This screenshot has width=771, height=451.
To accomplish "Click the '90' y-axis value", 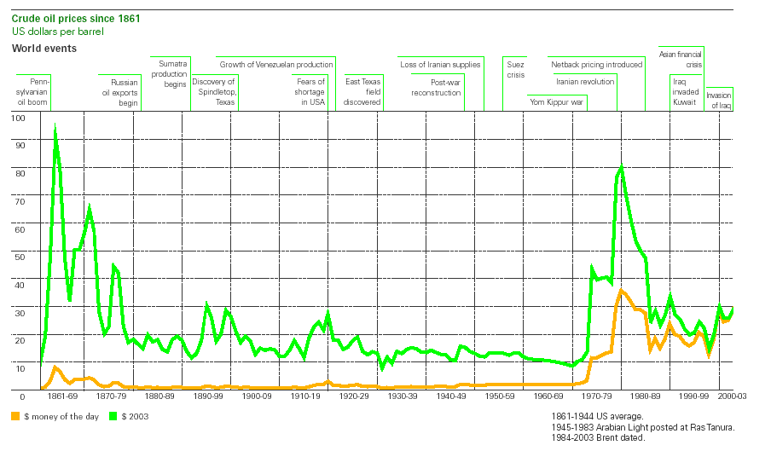I will [20, 146].
